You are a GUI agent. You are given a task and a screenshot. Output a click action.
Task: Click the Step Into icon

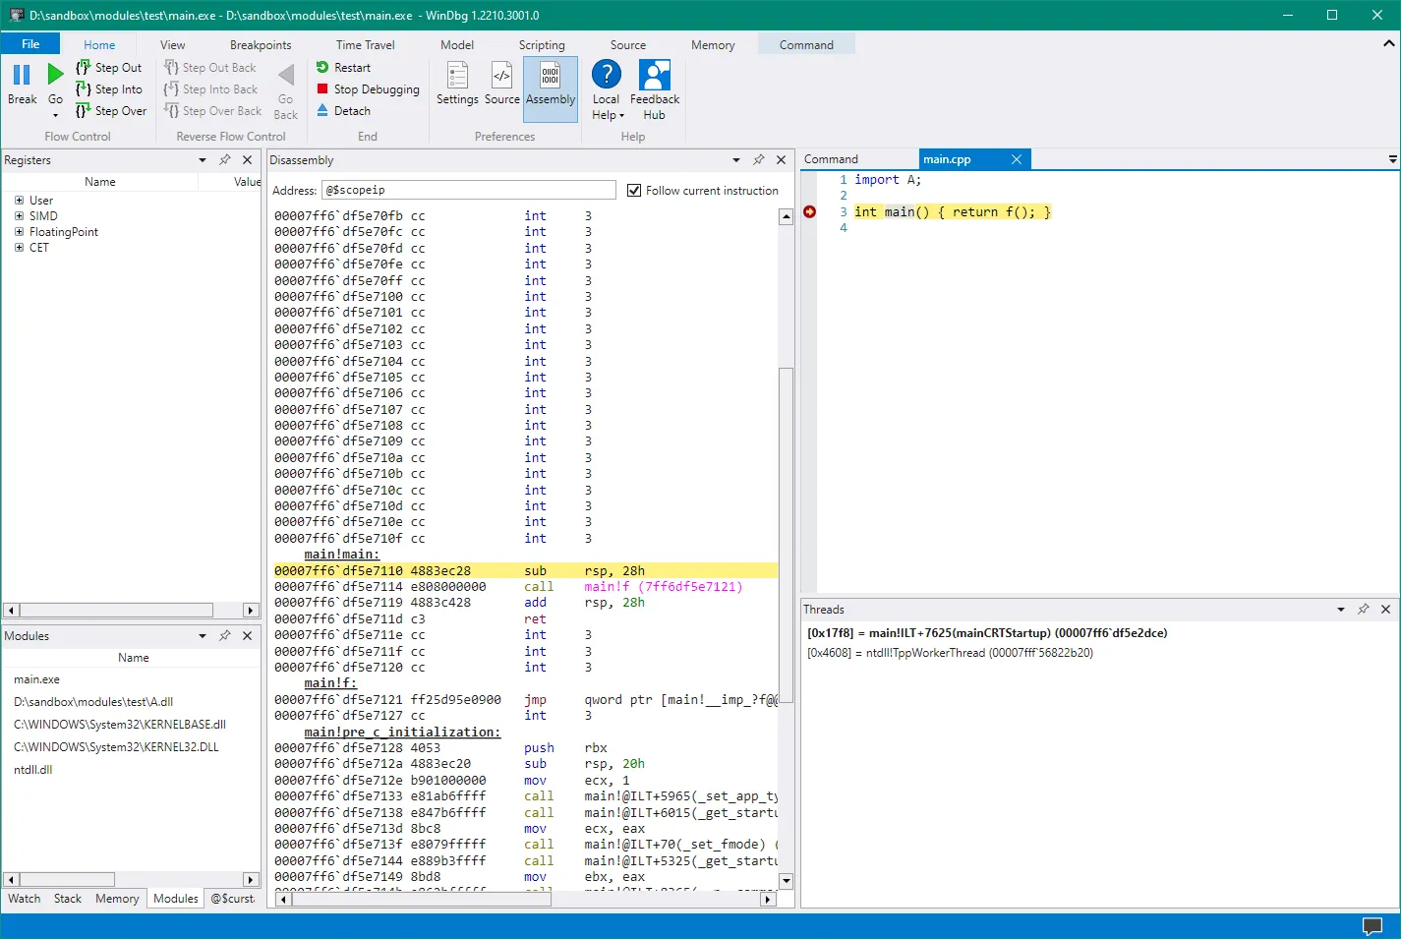tap(84, 89)
